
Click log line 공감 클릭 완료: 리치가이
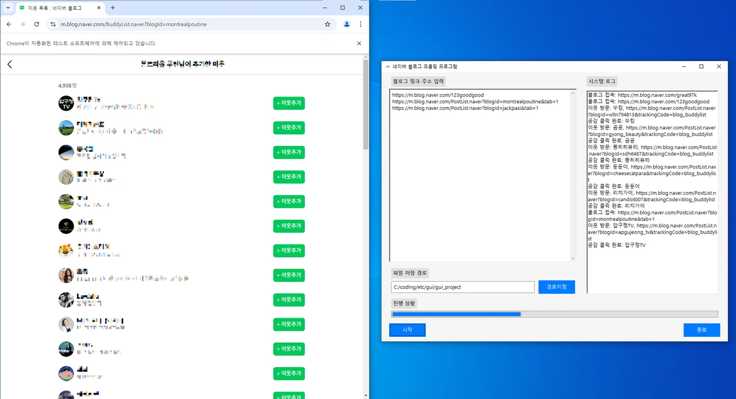click(616, 206)
